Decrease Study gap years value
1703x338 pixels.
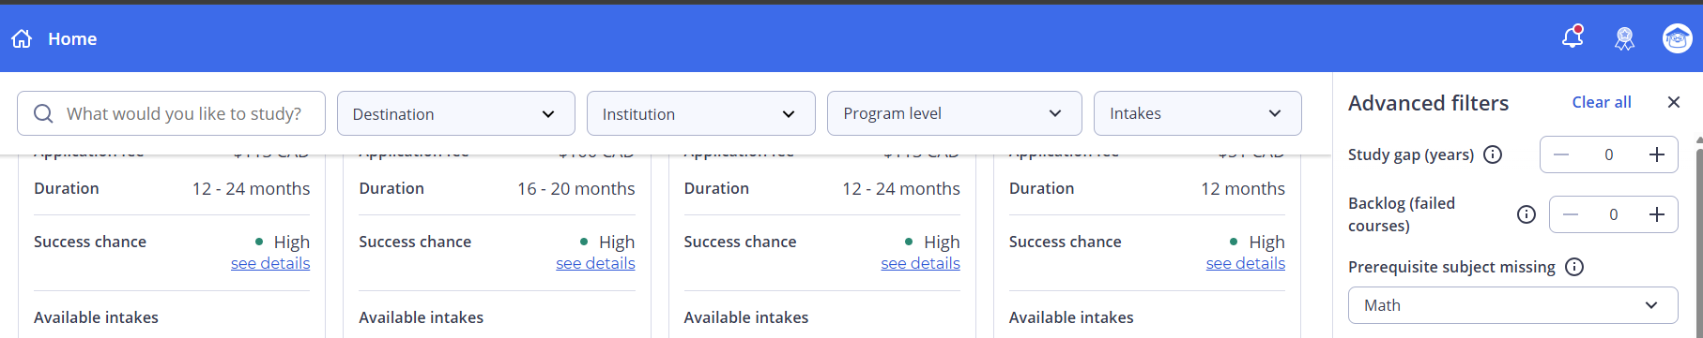point(1561,154)
